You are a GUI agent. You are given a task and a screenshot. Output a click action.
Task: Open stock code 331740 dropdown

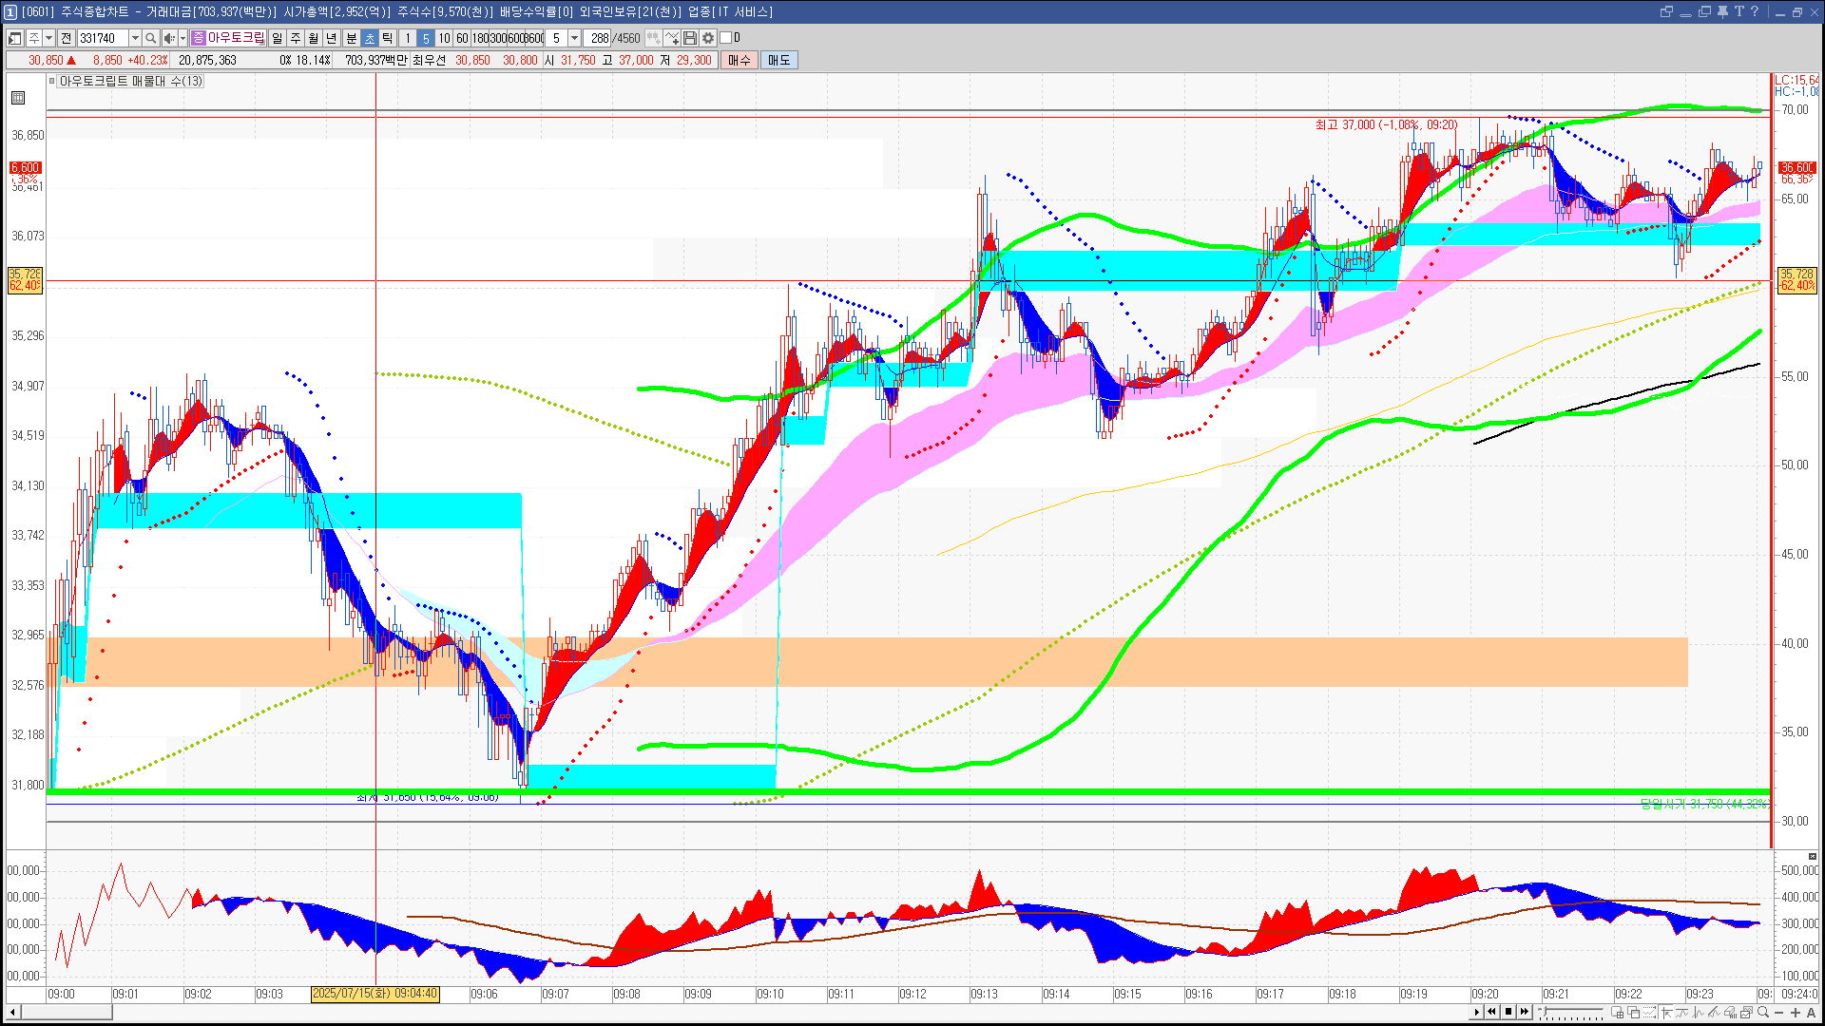click(135, 38)
